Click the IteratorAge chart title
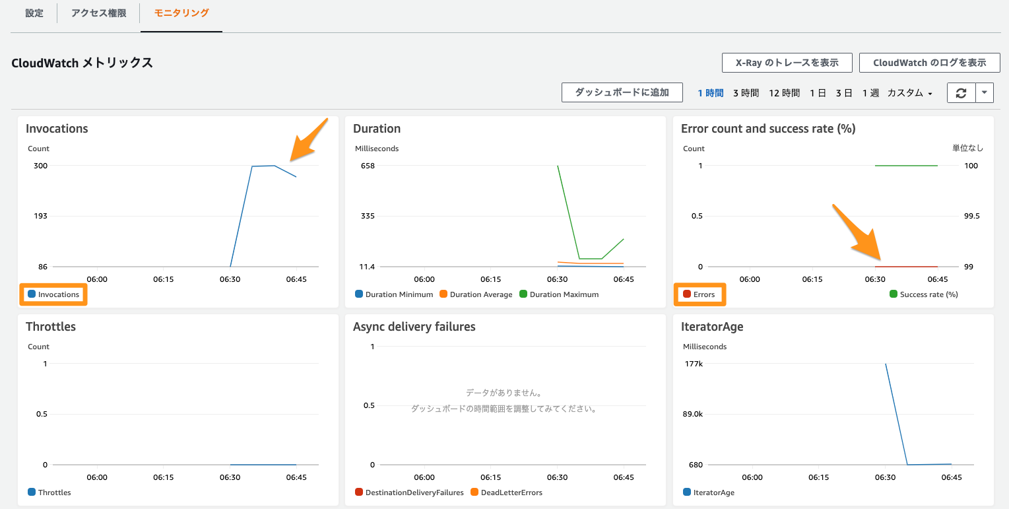Image resolution: width=1009 pixels, height=509 pixels. click(x=712, y=327)
